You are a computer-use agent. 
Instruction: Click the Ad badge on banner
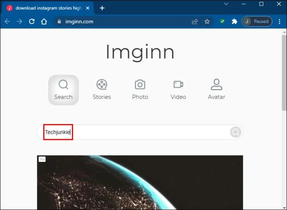(x=42, y=159)
